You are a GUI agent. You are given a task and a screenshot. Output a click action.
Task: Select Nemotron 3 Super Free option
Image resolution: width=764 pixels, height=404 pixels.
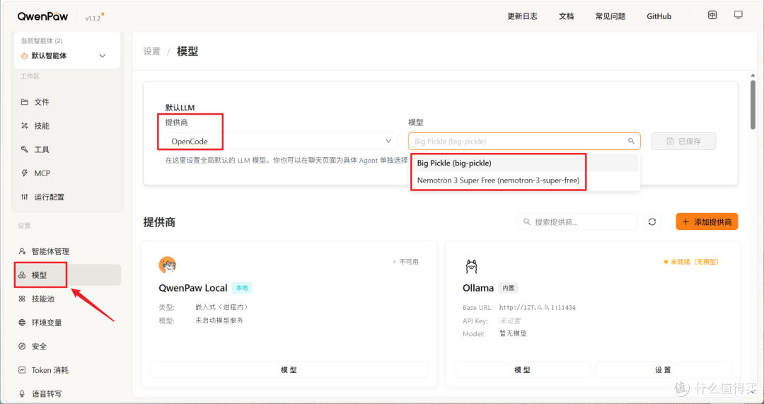(x=525, y=181)
